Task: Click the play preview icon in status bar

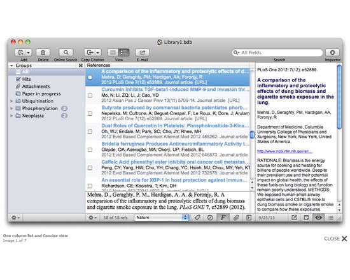Action: [x=249, y=218]
